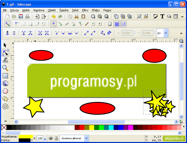
Task: Open the Warstwa menu
Action: tap(39, 10)
